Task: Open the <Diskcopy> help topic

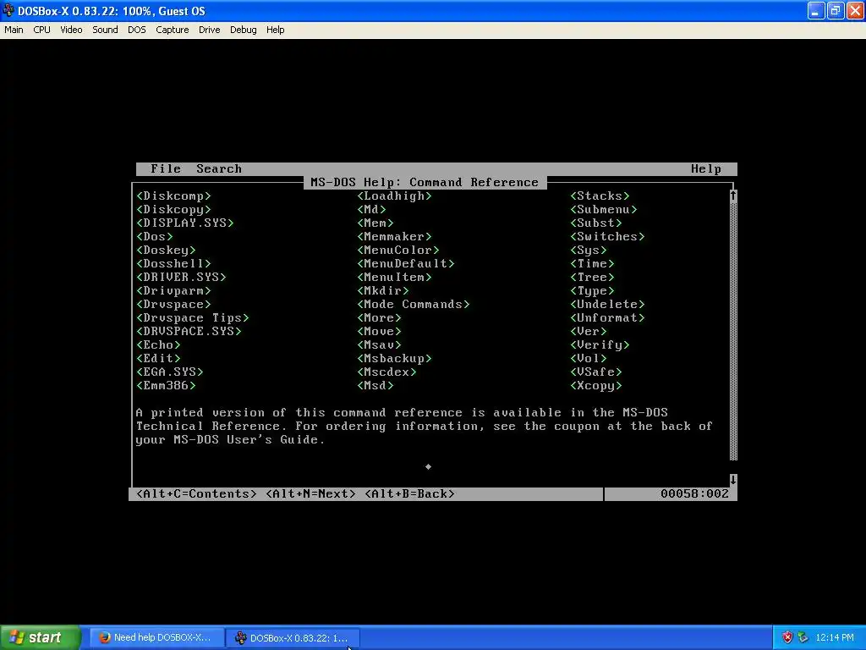Action: click(x=173, y=210)
